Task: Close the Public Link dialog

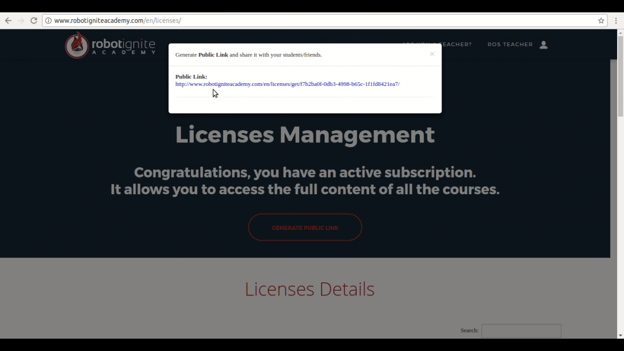Action: 432,54
